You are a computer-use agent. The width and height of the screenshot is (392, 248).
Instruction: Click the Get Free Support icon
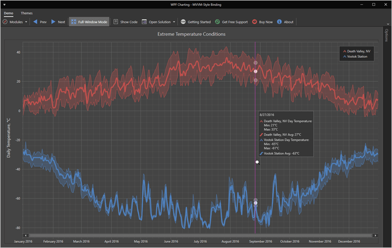[x=217, y=22]
